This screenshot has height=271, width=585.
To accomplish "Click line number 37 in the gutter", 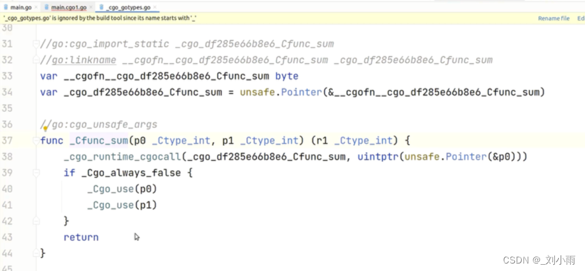I will coord(7,141).
